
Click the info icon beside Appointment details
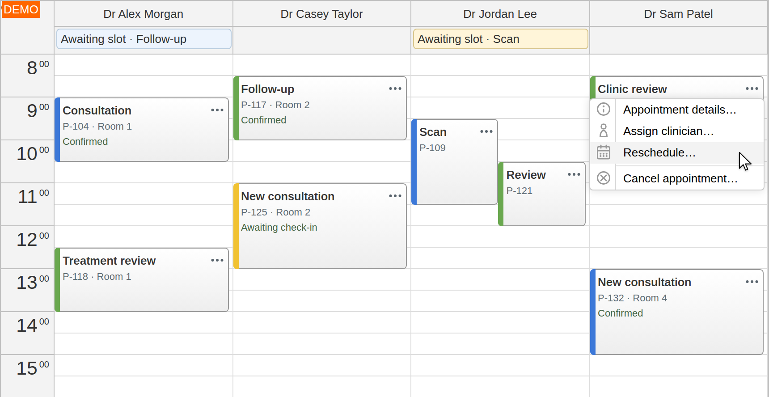coord(604,110)
